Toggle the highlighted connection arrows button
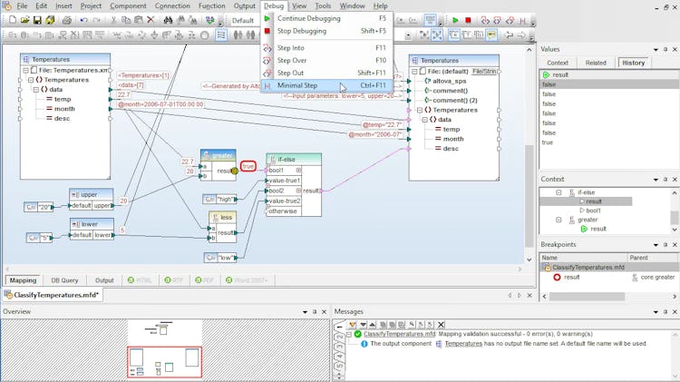The width and height of the screenshot is (680, 382). [x=437, y=35]
